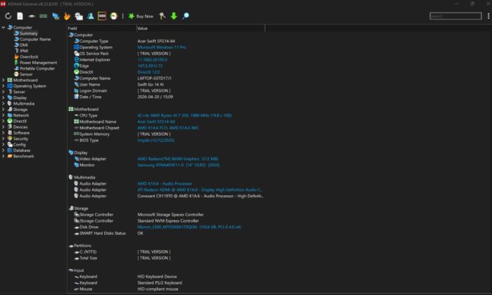The image size is (492, 295).
Task: Click the AMD Ryzen AI 7 350 CPU link
Action: (184, 116)
